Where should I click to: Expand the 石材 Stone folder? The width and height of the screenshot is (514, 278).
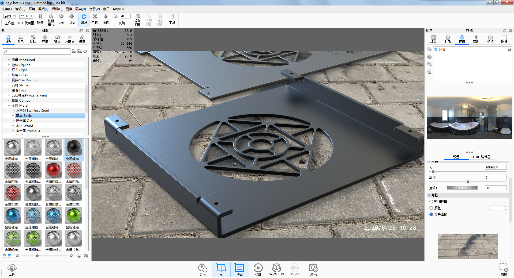[9, 85]
